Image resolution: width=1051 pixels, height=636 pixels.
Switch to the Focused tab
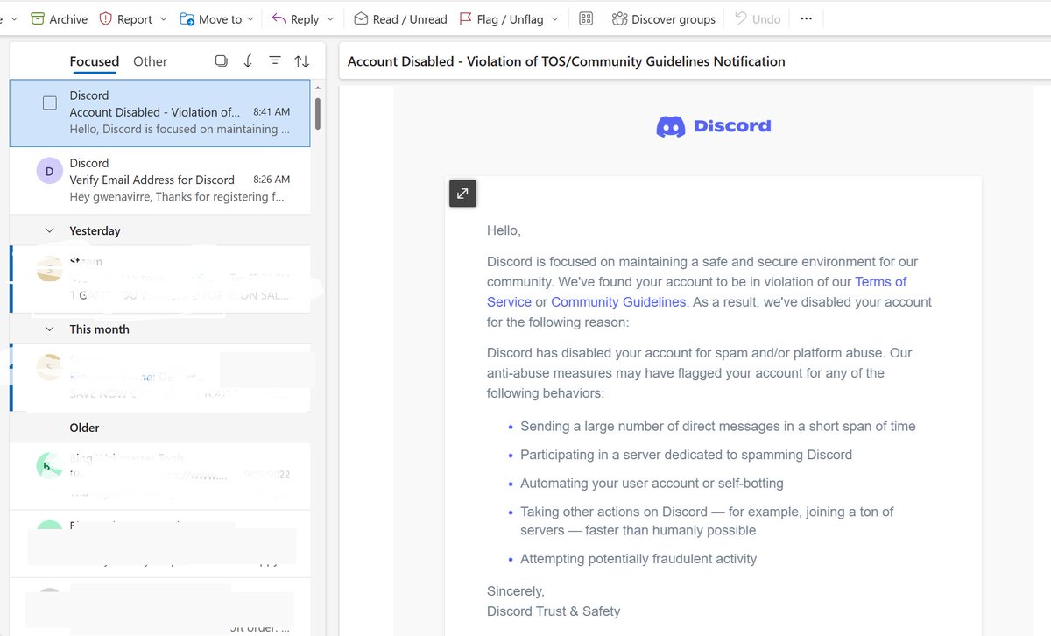tap(94, 61)
